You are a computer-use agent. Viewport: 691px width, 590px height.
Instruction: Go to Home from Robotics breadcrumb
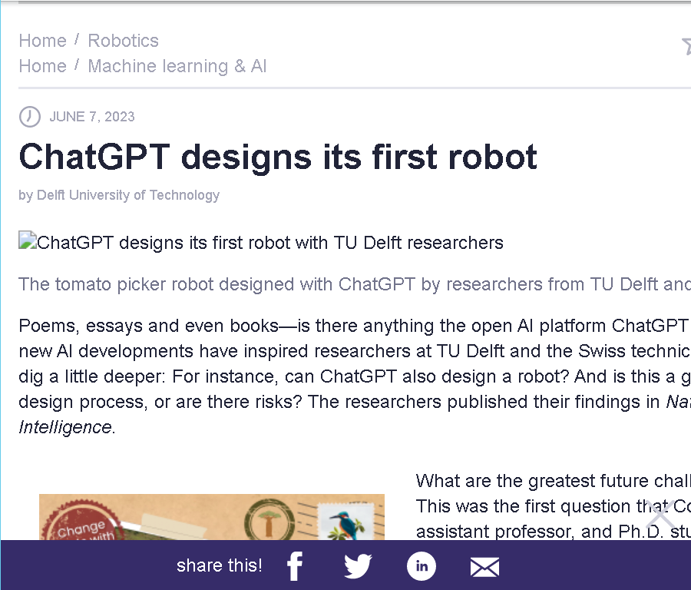pyautogui.click(x=42, y=41)
